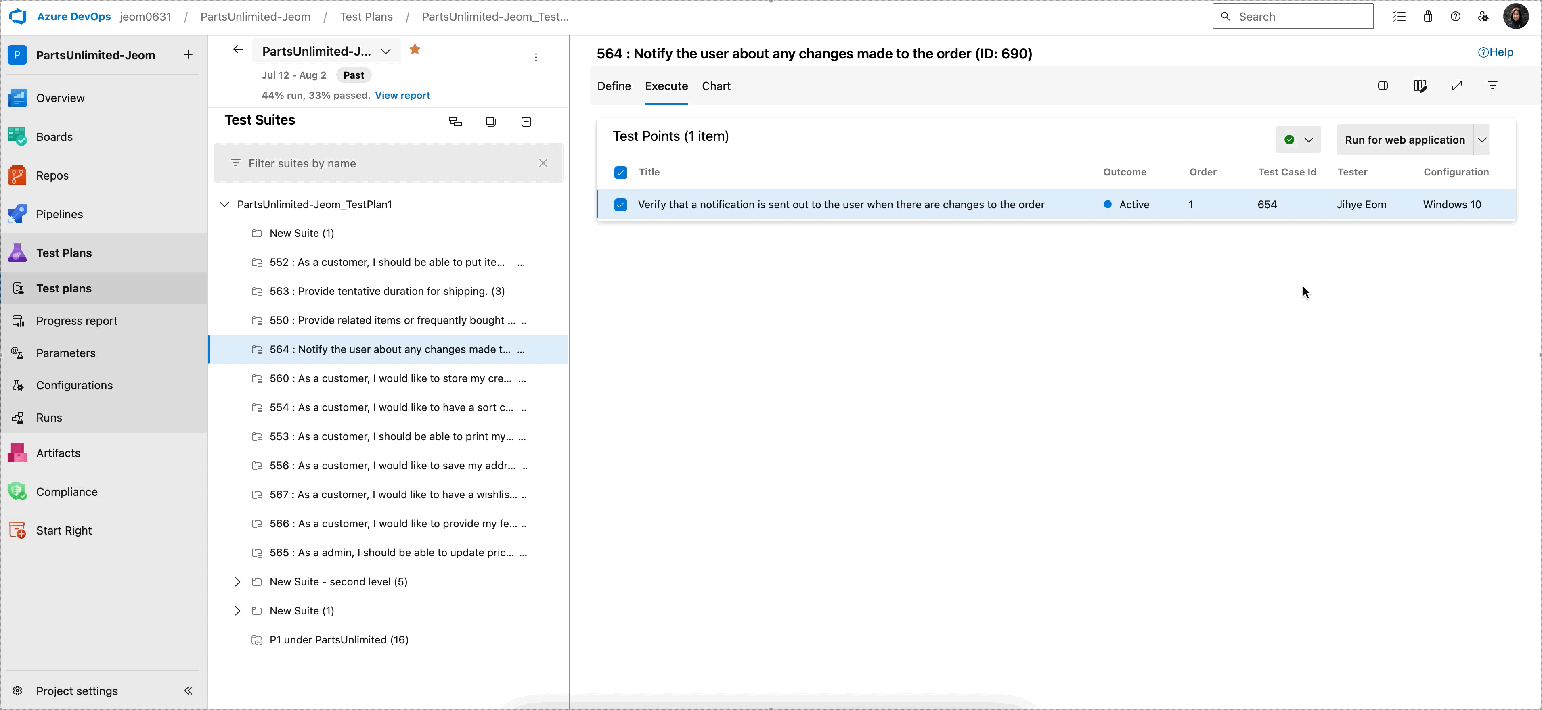1542x710 pixels.
Task: Open the Run for web application dropdown arrow
Action: click(x=1483, y=139)
